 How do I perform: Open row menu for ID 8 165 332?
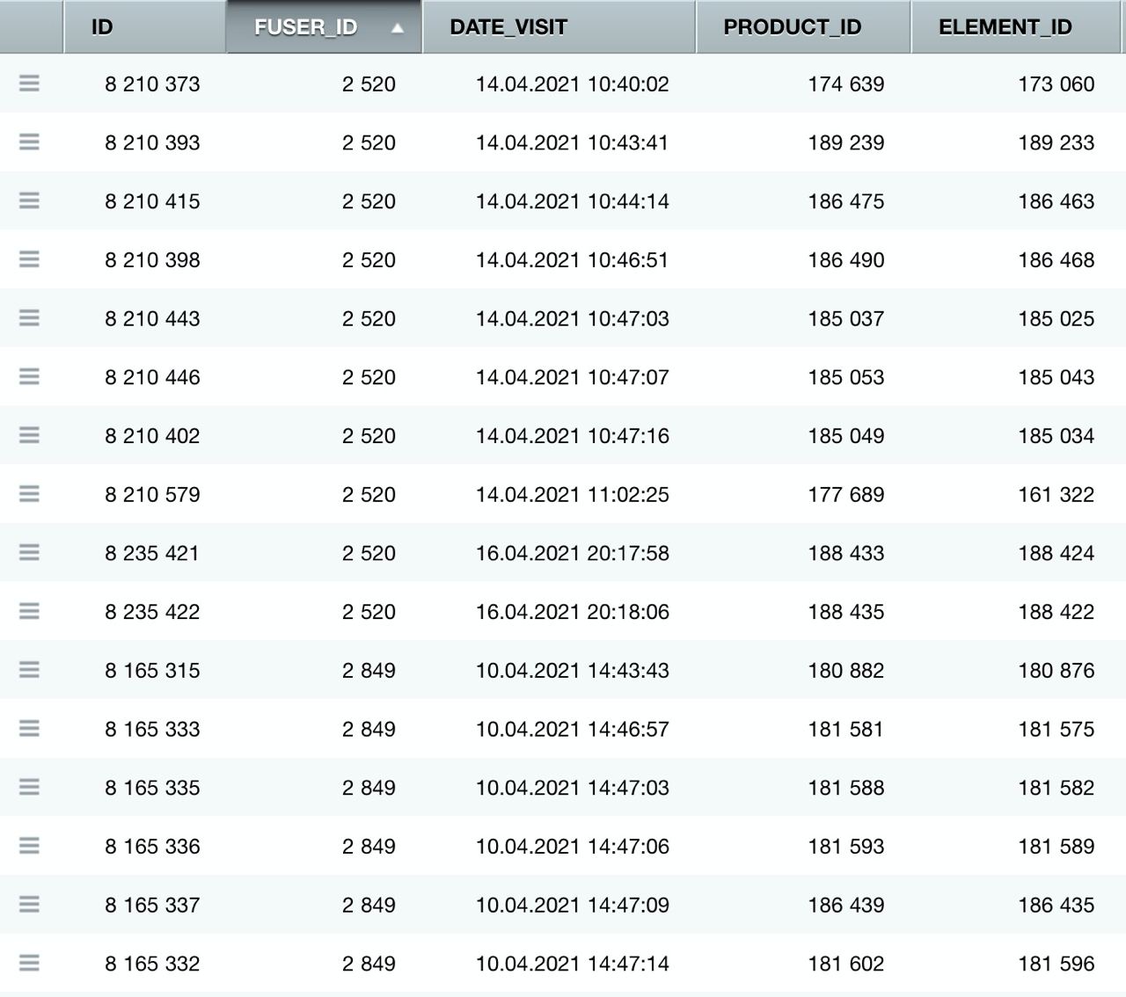(29, 964)
